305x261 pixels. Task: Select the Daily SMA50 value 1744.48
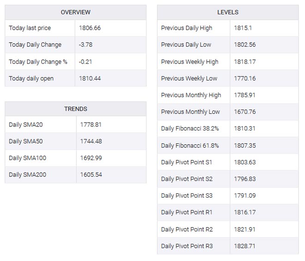pyautogui.click(x=91, y=142)
